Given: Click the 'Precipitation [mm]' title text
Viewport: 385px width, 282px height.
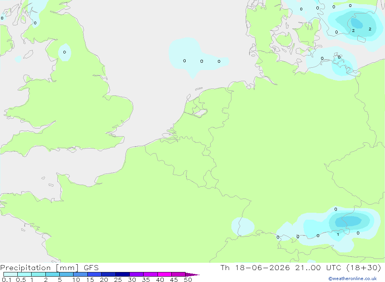Looking at the screenshot, I should pos(40,268).
